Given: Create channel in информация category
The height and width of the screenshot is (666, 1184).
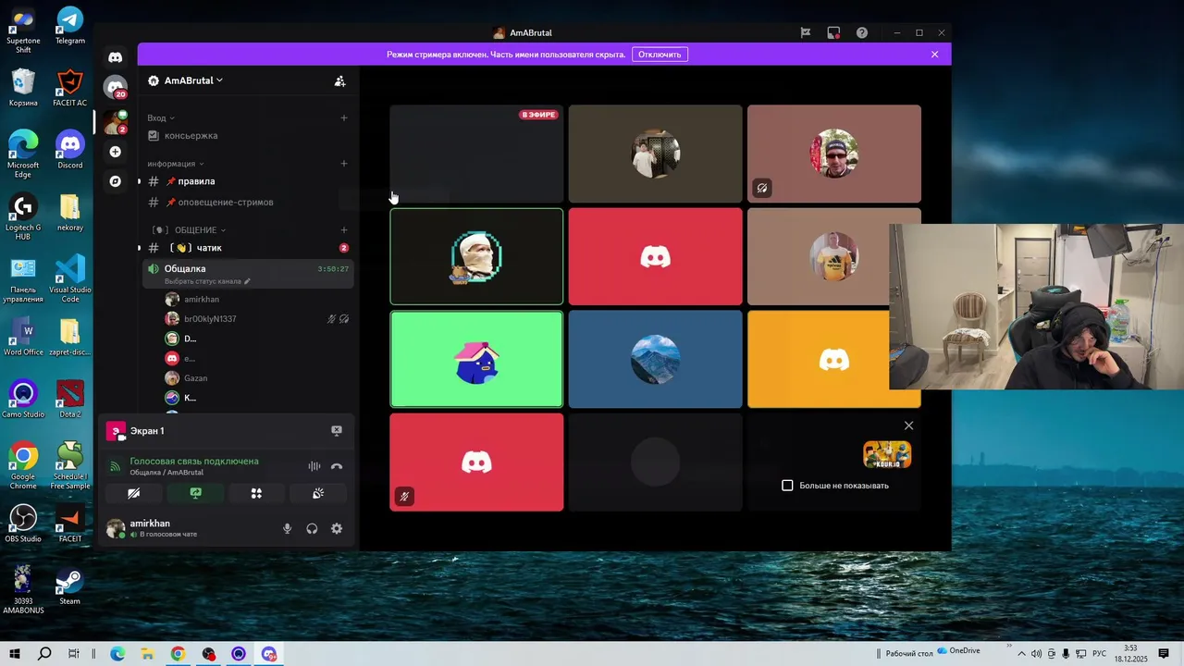Looking at the screenshot, I should 344,164.
